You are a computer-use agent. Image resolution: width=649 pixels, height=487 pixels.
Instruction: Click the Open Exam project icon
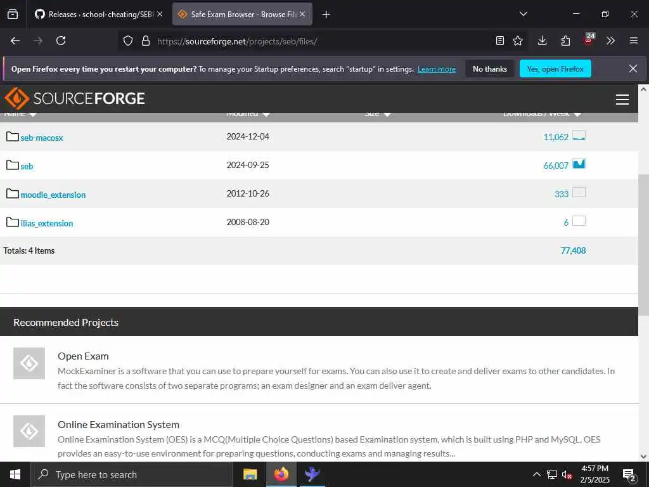(x=29, y=363)
